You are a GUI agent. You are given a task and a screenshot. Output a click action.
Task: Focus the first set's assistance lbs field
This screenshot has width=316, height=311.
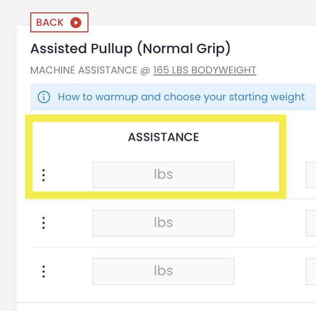163,175
